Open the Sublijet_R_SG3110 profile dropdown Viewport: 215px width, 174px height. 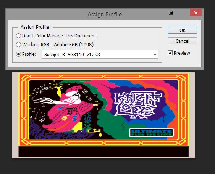[100, 54]
